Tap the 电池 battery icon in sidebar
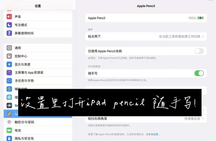216x141 pixels. pos(9,130)
